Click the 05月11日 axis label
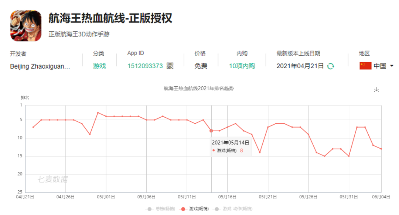Viewport: 399px width, 215px height. coord(187,197)
